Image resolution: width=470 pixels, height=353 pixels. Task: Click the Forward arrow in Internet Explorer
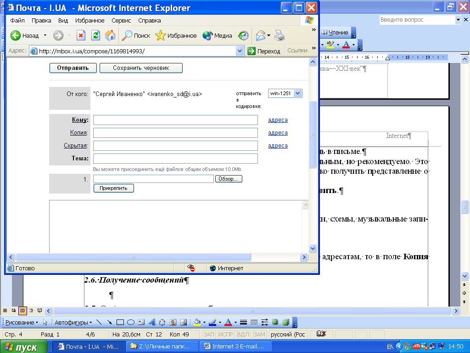[x=58, y=35]
